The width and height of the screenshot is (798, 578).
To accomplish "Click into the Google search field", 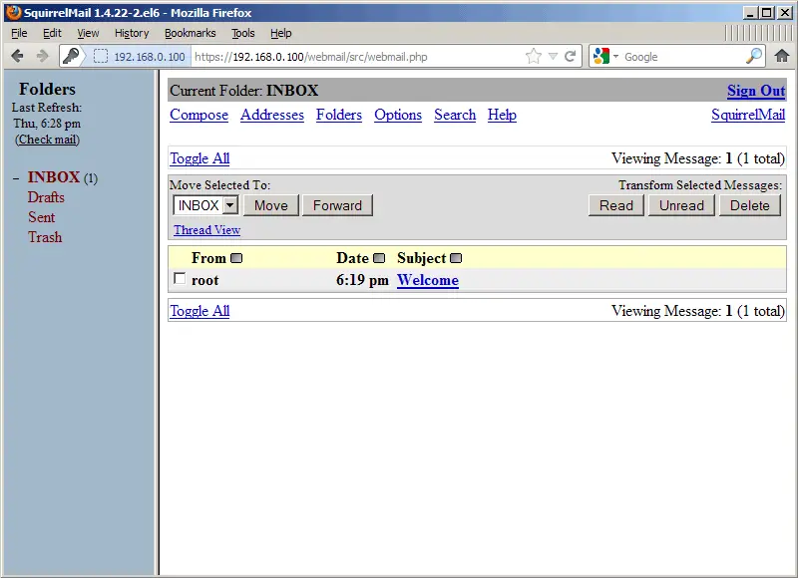I will click(681, 57).
